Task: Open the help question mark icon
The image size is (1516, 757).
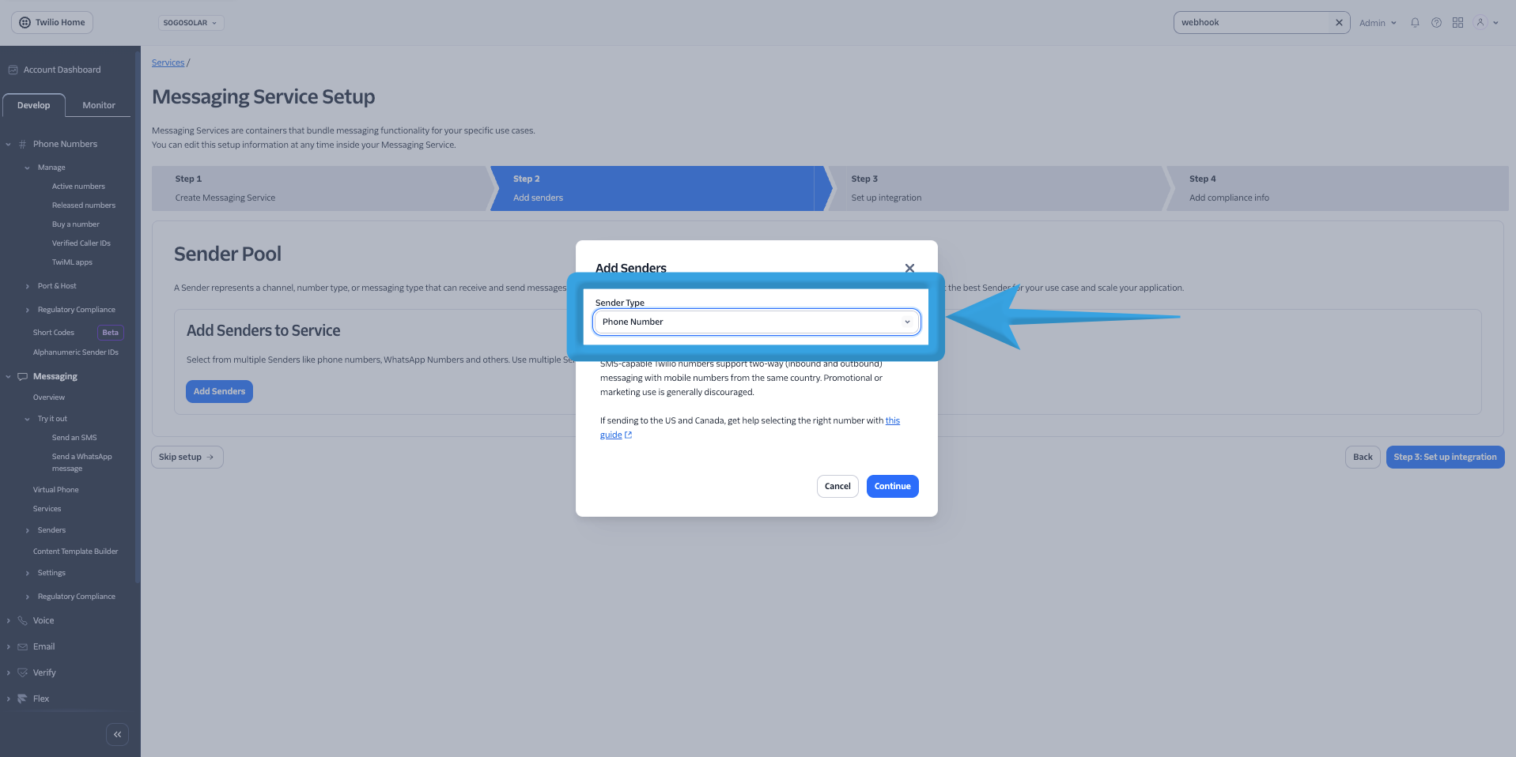Action: pyautogui.click(x=1436, y=23)
